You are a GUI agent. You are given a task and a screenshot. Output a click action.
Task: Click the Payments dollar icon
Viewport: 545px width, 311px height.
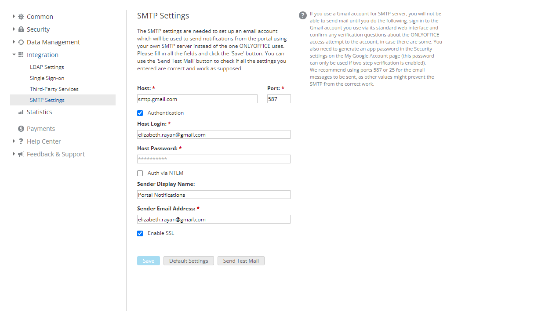pyautogui.click(x=20, y=128)
